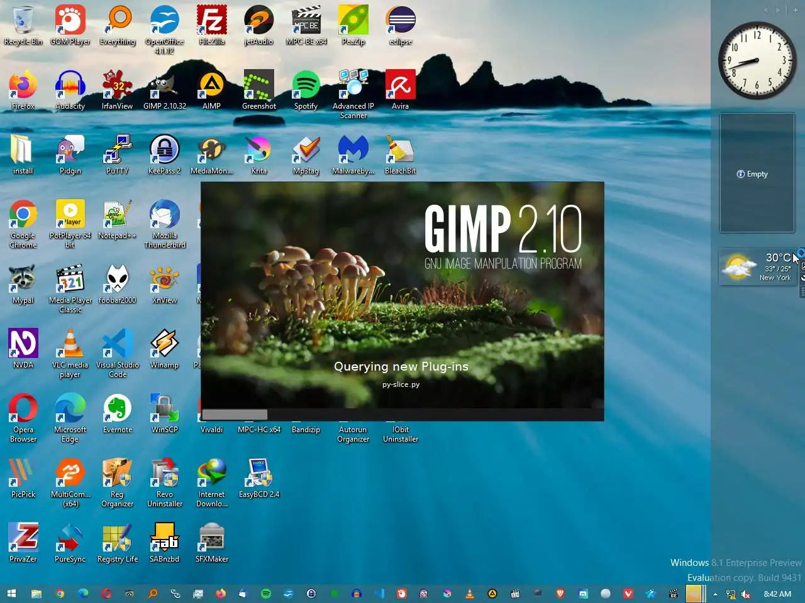
Task: Select the Mypal raccoon desktop shortcut
Action: tap(23, 285)
